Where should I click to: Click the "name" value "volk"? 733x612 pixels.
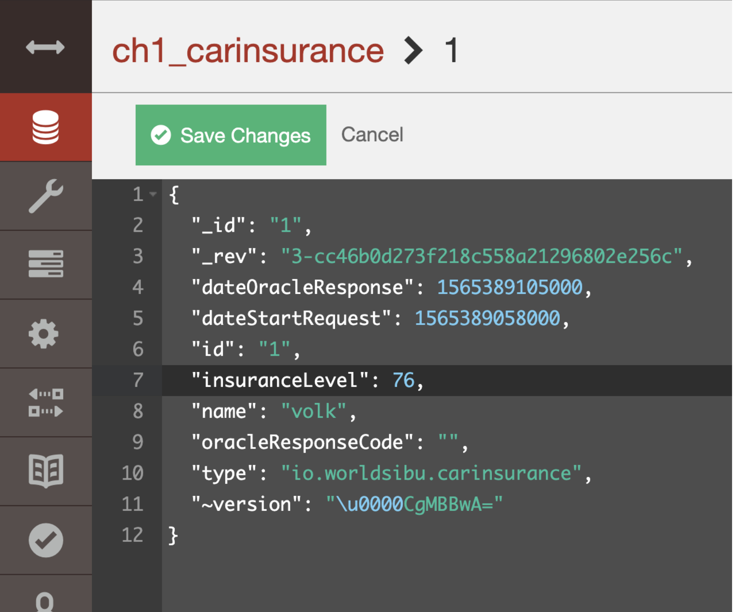[314, 411]
